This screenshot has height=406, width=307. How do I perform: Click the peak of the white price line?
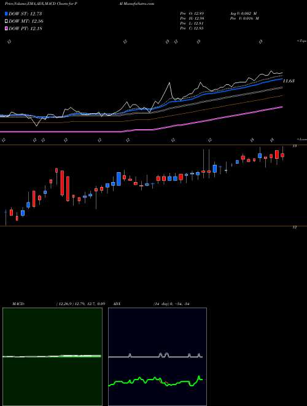click(x=271, y=71)
